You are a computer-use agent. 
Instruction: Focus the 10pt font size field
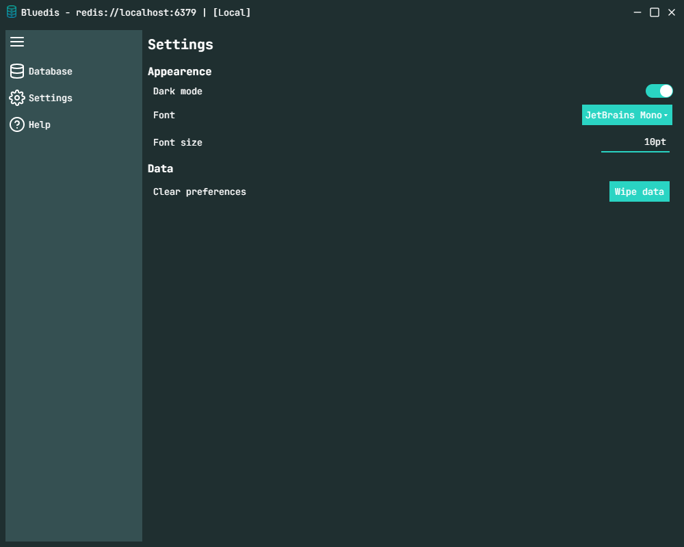635,142
